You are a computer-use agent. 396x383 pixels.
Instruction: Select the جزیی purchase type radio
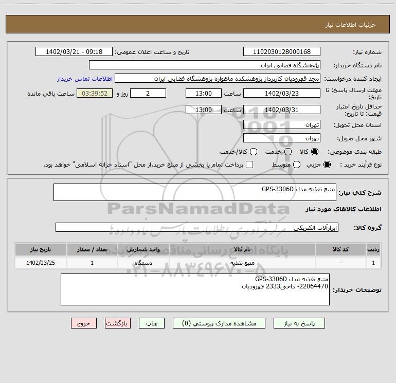coord(327,165)
